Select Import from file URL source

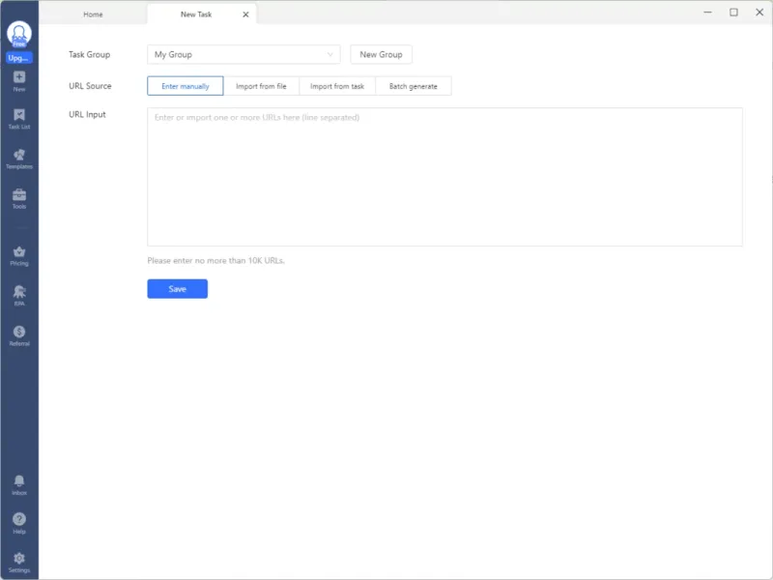click(261, 86)
